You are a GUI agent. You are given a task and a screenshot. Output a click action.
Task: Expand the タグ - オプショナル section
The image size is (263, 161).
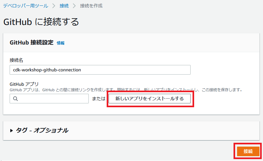(x=39, y=130)
